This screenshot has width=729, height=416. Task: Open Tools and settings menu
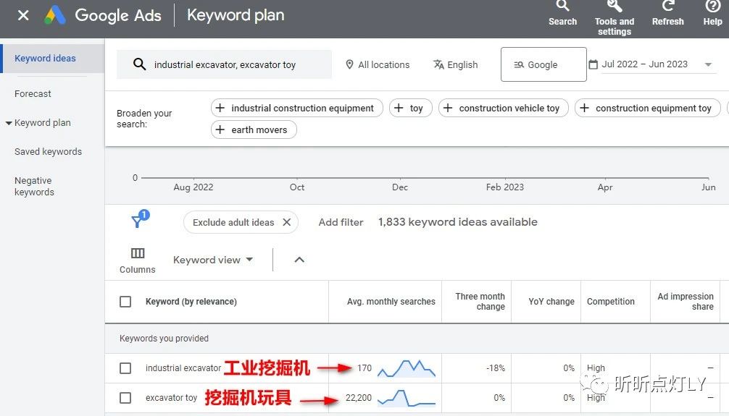pyautogui.click(x=615, y=17)
